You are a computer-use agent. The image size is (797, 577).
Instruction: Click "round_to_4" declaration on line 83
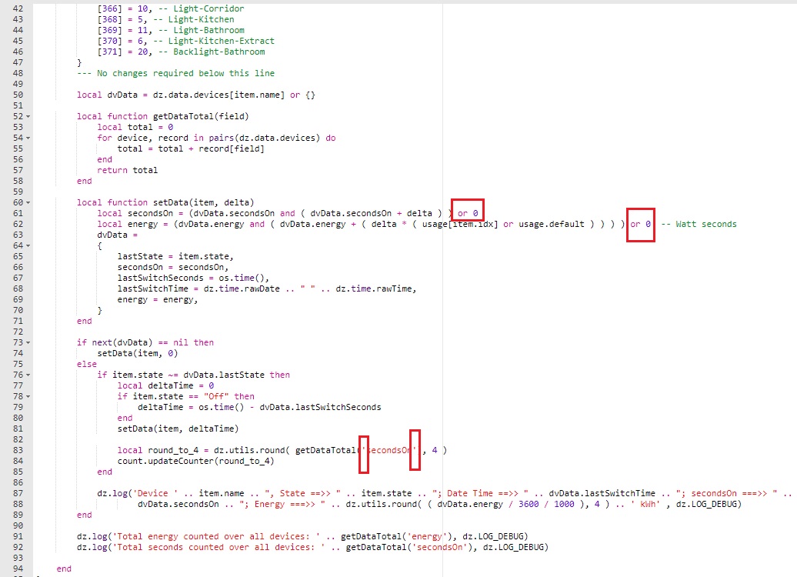[x=173, y=450]
